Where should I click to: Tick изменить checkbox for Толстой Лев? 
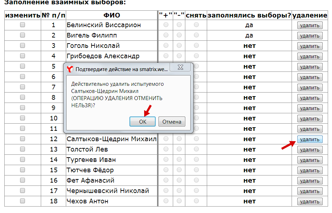tap(23, 149)
